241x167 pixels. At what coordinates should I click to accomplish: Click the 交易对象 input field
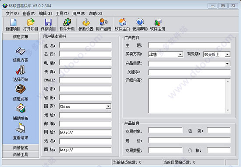click(x=166, y=130)
